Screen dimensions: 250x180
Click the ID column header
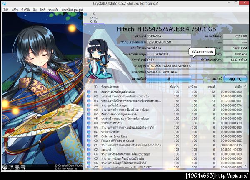(x=96, y=87)
